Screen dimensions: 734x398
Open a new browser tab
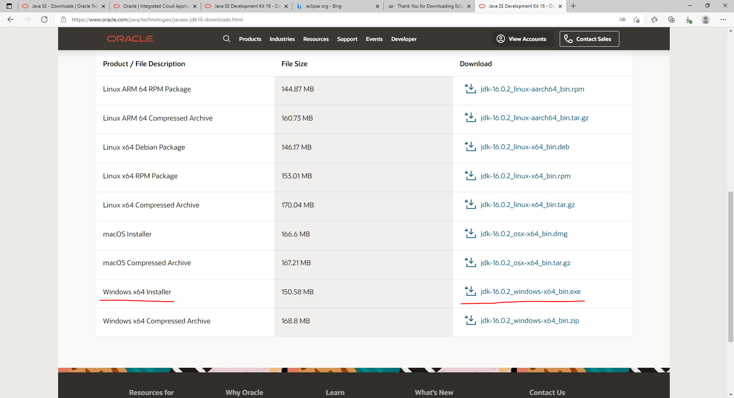click(x=573, y=6)
